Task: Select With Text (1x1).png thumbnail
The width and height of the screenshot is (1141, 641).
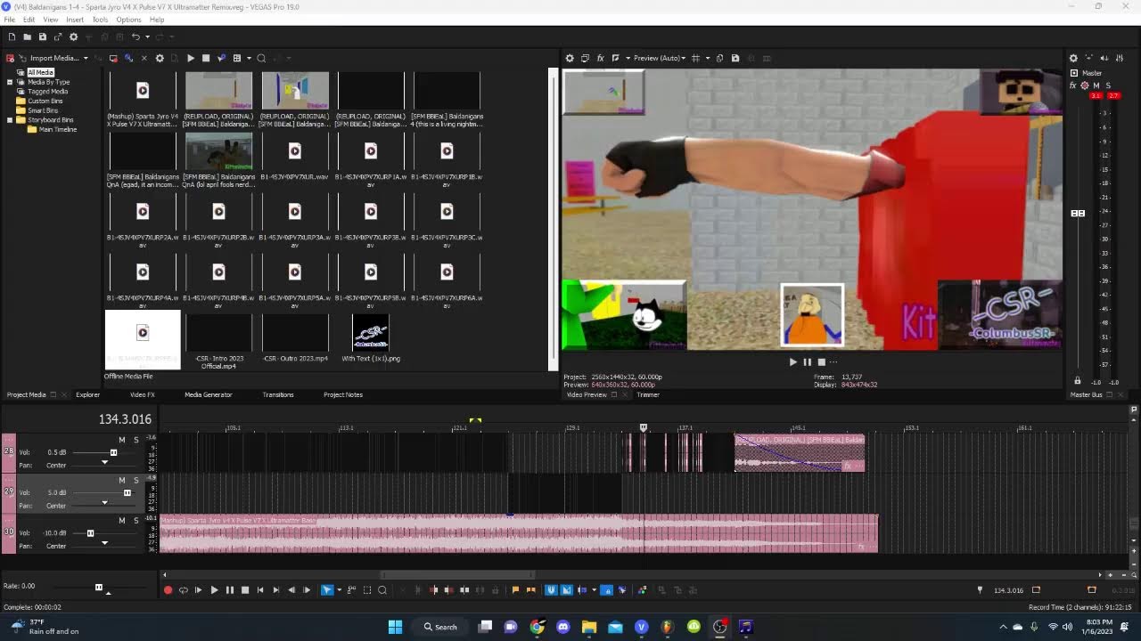Action: [371, 333]
